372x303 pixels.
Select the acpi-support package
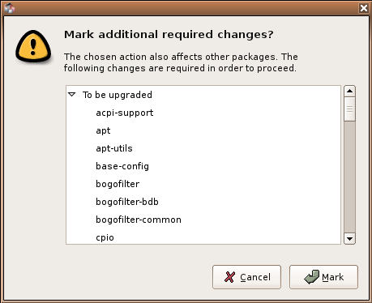[x=125, y=113]
